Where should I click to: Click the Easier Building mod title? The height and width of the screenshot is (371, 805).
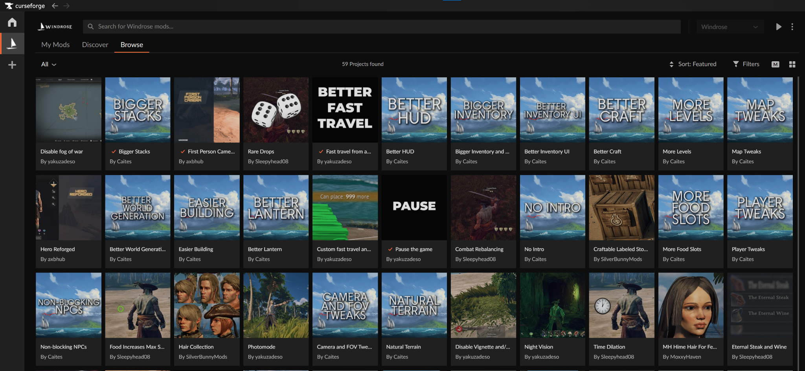pos(196,249)
